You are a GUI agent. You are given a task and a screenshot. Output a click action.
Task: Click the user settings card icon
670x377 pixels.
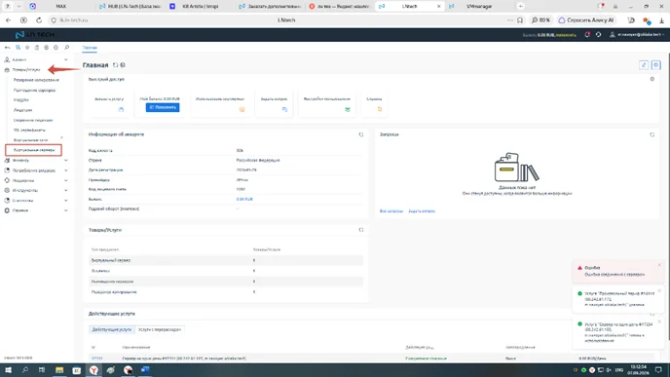pos(348,109)
